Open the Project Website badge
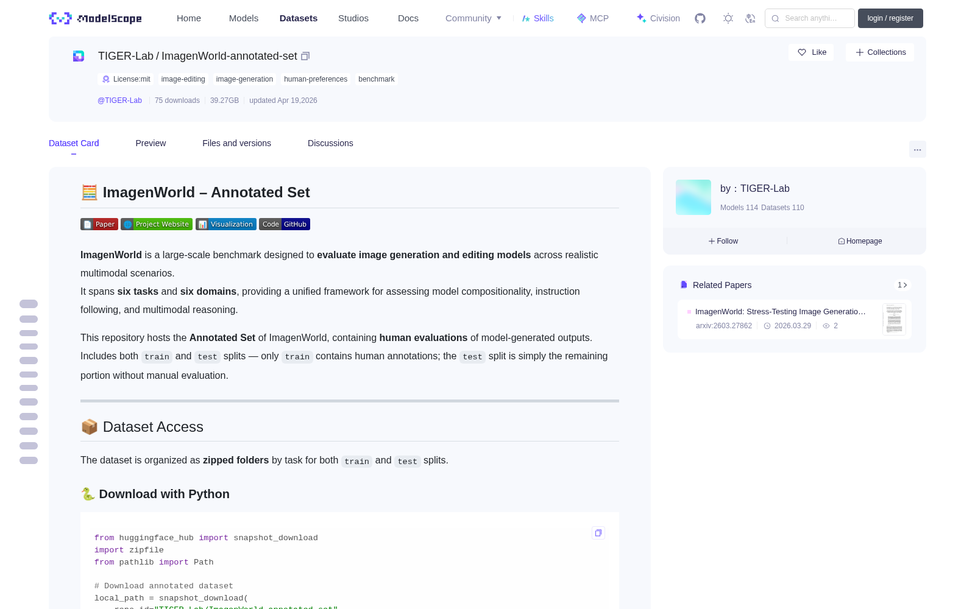The height and width of the screenshot is (609, 975). click(x=157, y=224)
